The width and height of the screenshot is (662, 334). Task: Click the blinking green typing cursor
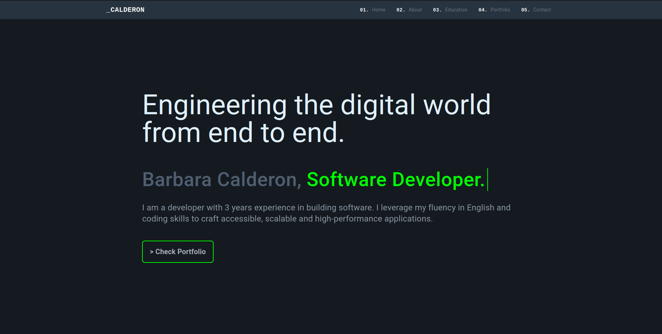(x=488, y=179)
